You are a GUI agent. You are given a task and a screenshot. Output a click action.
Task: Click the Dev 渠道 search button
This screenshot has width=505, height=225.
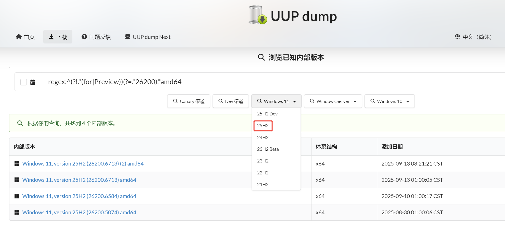pyautogui.click(x=231, y=101)
